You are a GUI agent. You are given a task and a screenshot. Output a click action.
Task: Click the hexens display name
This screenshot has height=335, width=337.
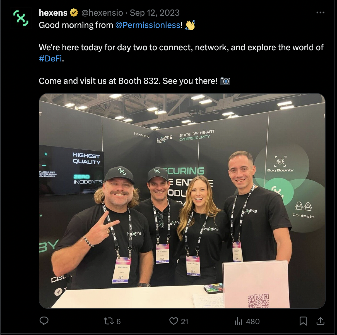(53, 13)
